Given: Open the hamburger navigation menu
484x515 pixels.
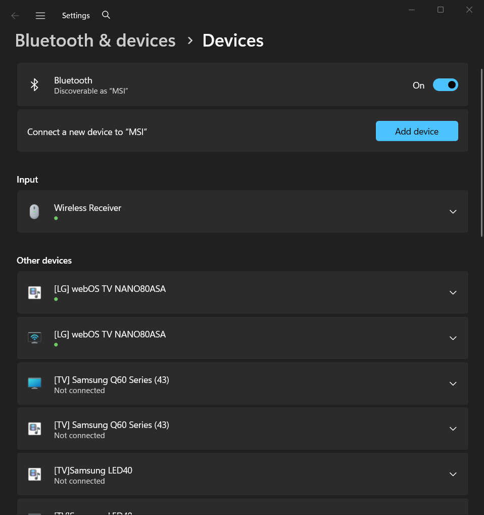Looking at the screenshot, I should 40,16.
